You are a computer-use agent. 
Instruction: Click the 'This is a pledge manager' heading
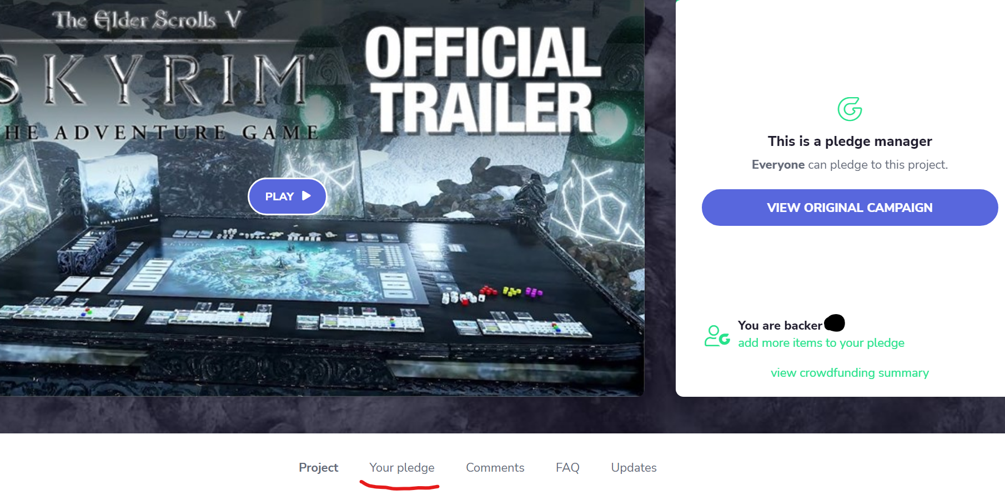(850, 142)
